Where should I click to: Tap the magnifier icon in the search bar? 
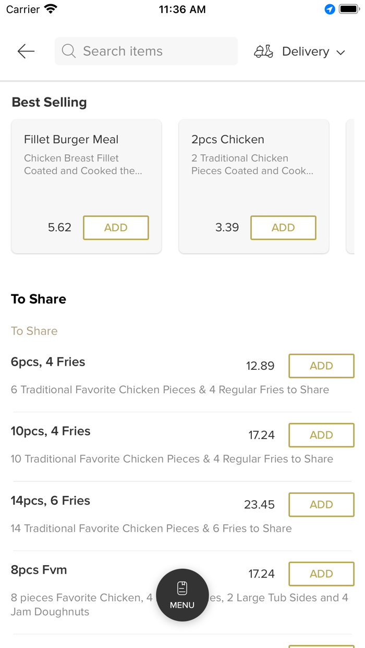[x=68, y=51]
